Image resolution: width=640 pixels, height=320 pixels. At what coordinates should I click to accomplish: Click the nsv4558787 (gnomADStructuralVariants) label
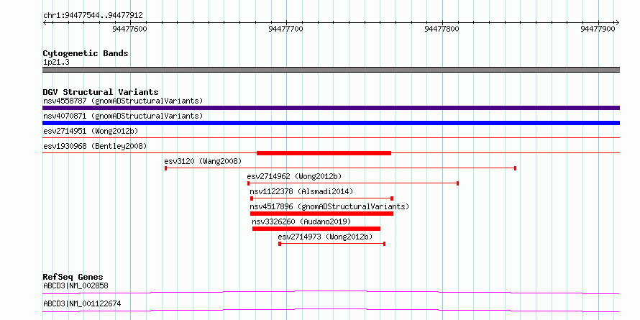pos(123,101)
